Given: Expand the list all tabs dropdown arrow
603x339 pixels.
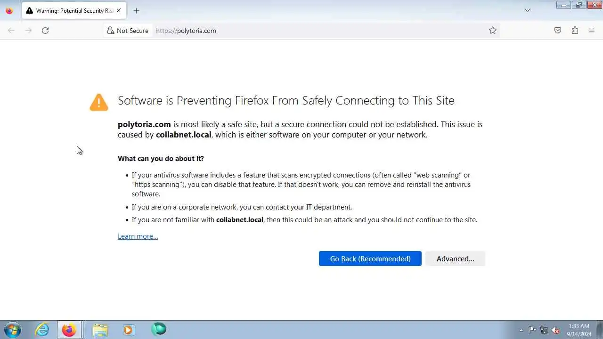Looking at the screenshot, I should pos(528,10).
